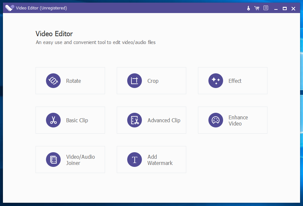Launch the Crop editor
This screenshot has height=206, width=303.
tap(151, 81)
